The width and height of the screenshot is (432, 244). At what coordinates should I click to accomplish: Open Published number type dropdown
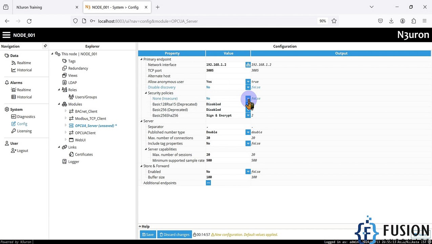point(248,132)
